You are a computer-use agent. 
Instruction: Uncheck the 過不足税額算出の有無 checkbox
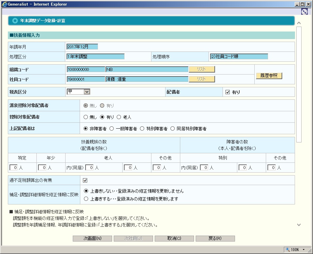click(85, 180)
